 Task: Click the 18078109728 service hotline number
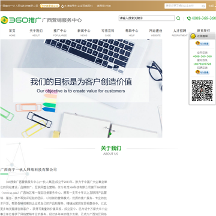click(202, 64)
